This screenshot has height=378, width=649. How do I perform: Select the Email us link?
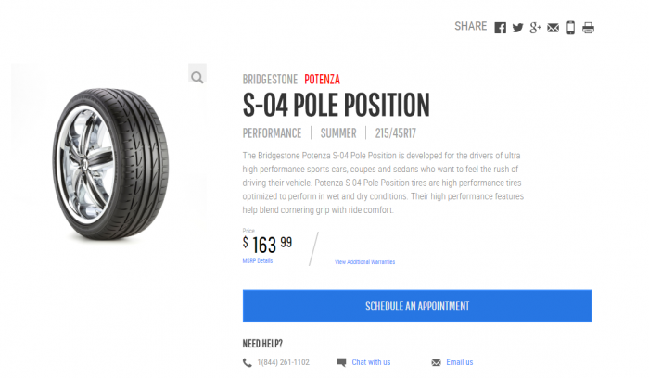tap(460, 362)
